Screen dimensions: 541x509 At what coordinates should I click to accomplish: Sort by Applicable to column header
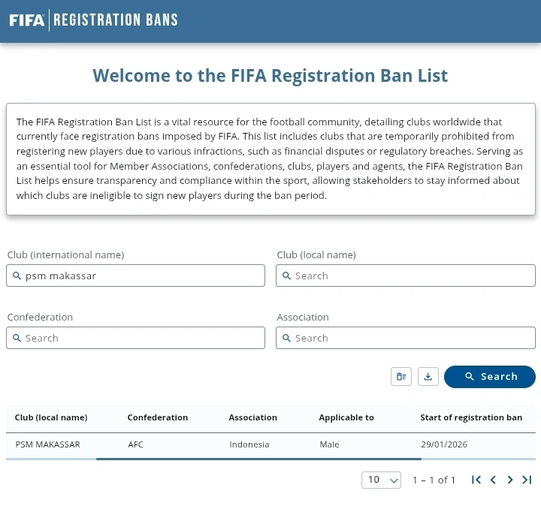(x=346, y=417)
